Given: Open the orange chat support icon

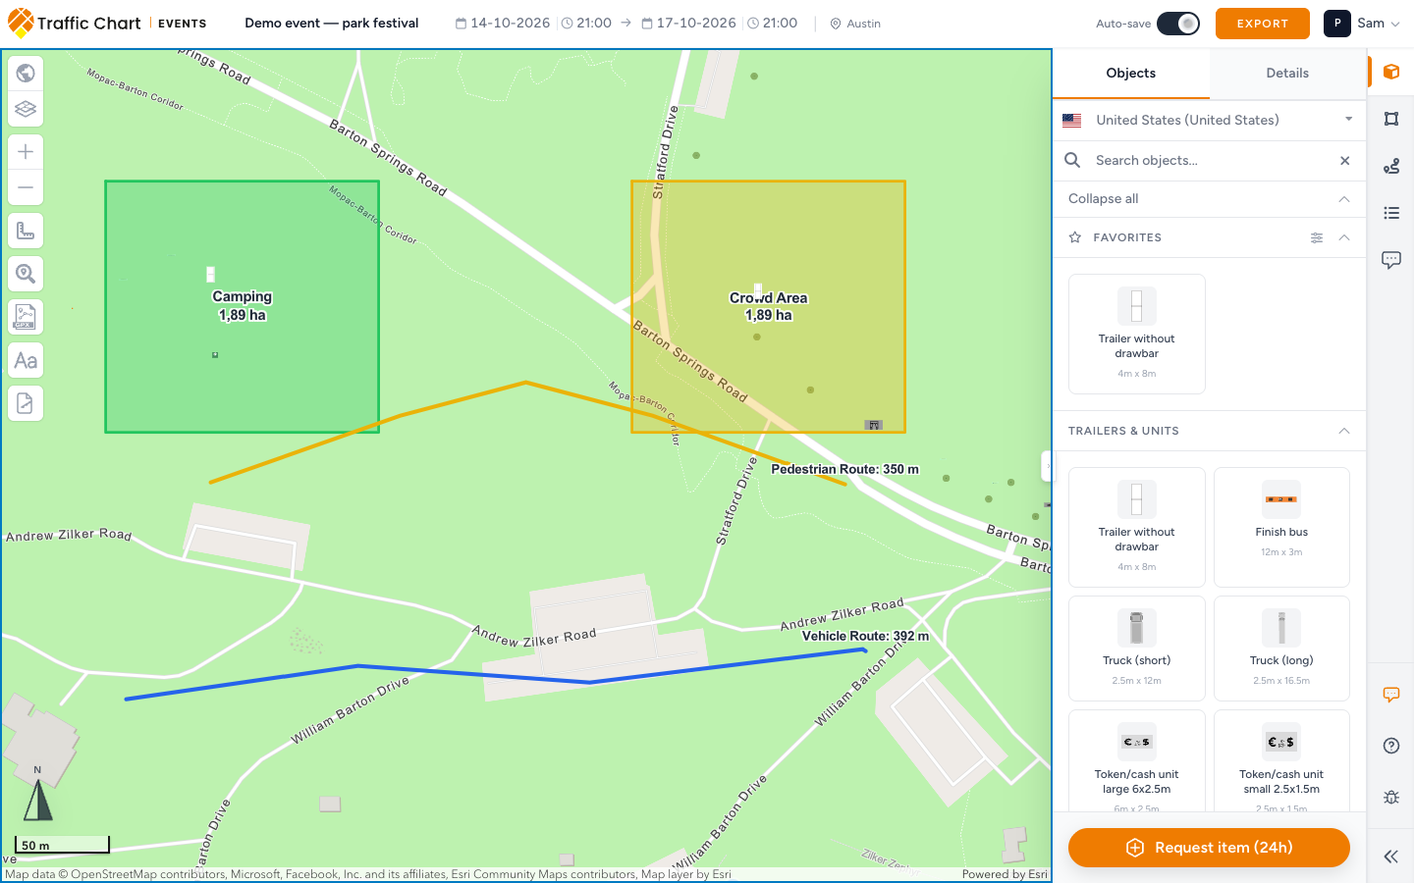Looking at the screenshot, I should [x=1391, y=695].
